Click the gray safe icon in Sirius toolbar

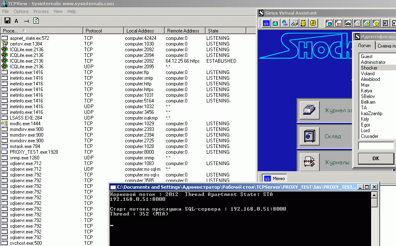click(x=385, y=24)
